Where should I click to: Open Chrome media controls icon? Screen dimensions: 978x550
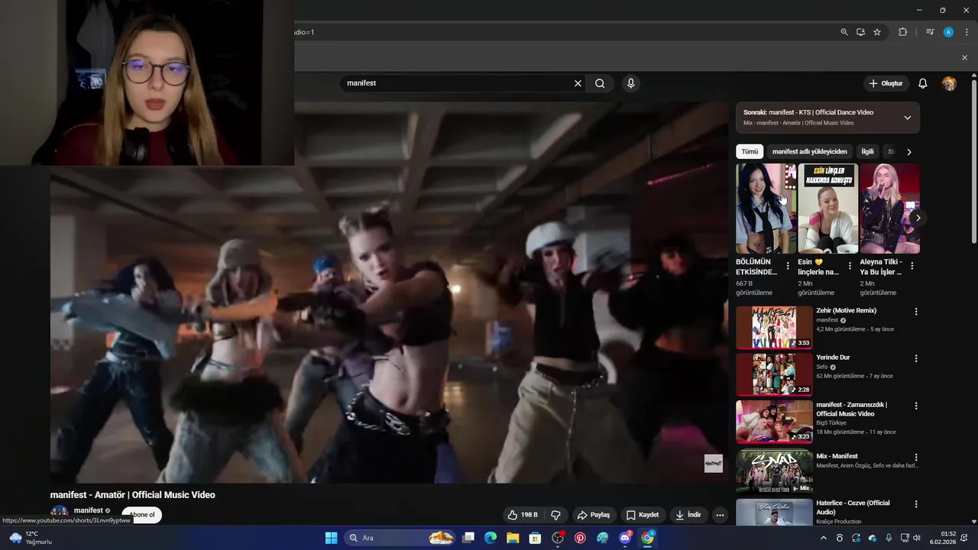click(930, 32)
